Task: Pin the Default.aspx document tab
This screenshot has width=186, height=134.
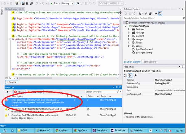Action: point(20,9)
